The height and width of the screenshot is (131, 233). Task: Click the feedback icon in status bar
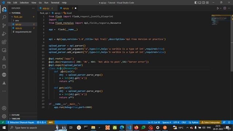[x=224, y=122]
